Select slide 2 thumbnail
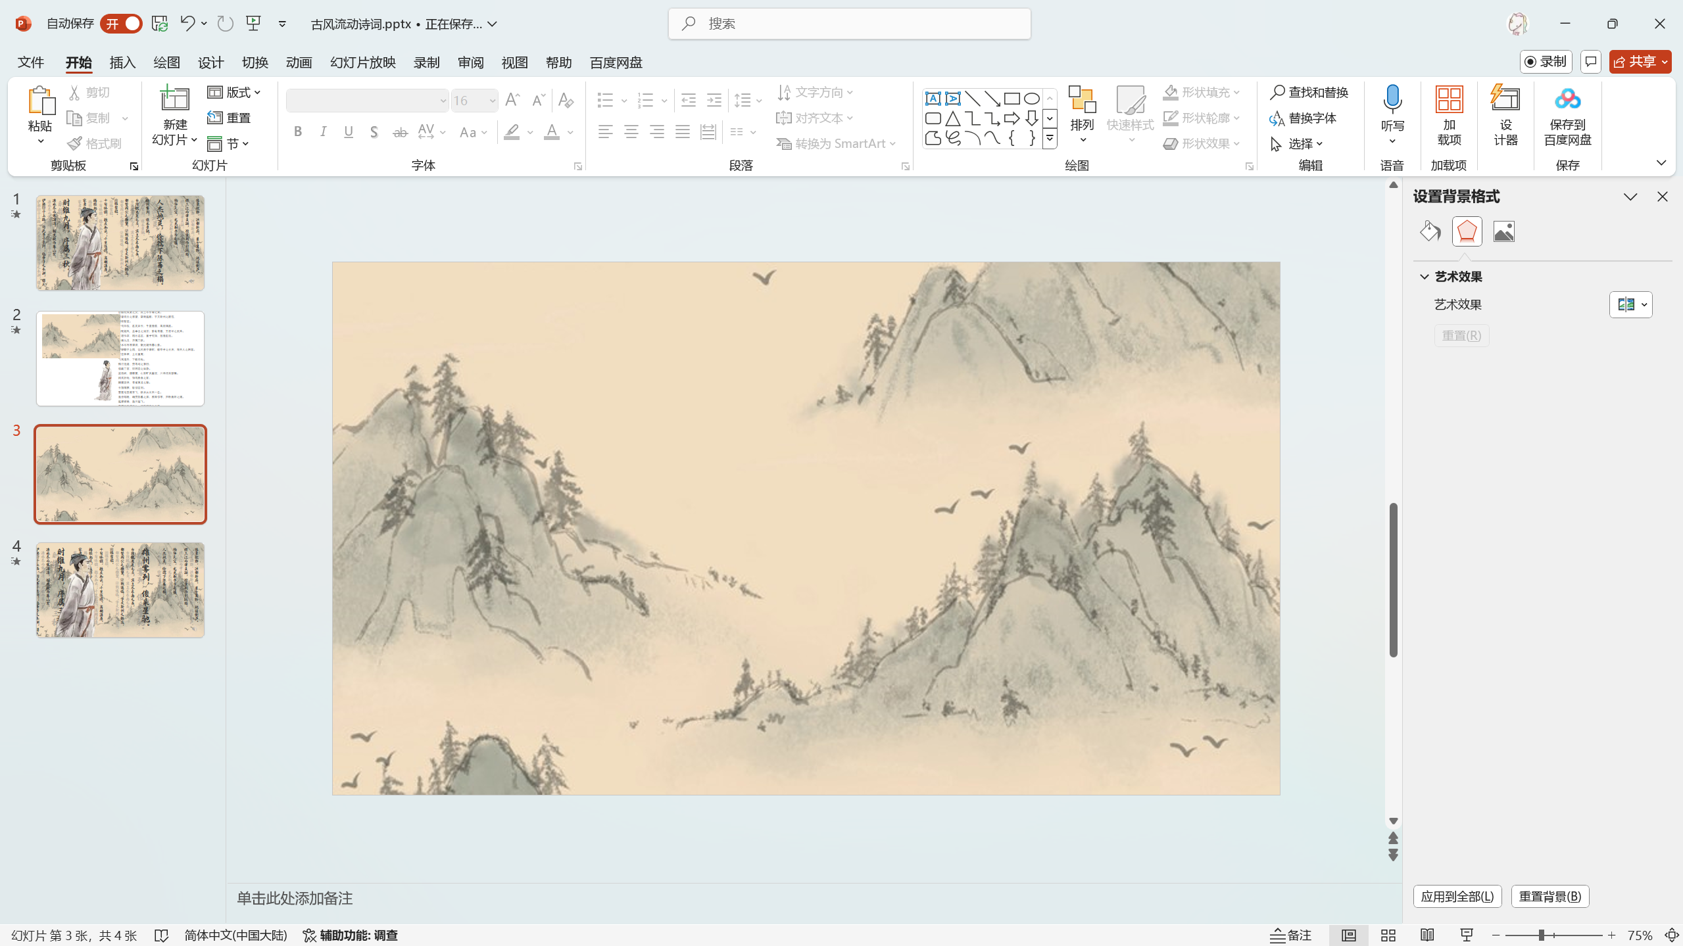This screenshot has width=1683, height=946. coord(120,358)
